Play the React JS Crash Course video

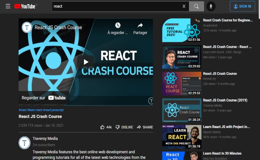tap(86, 62)
